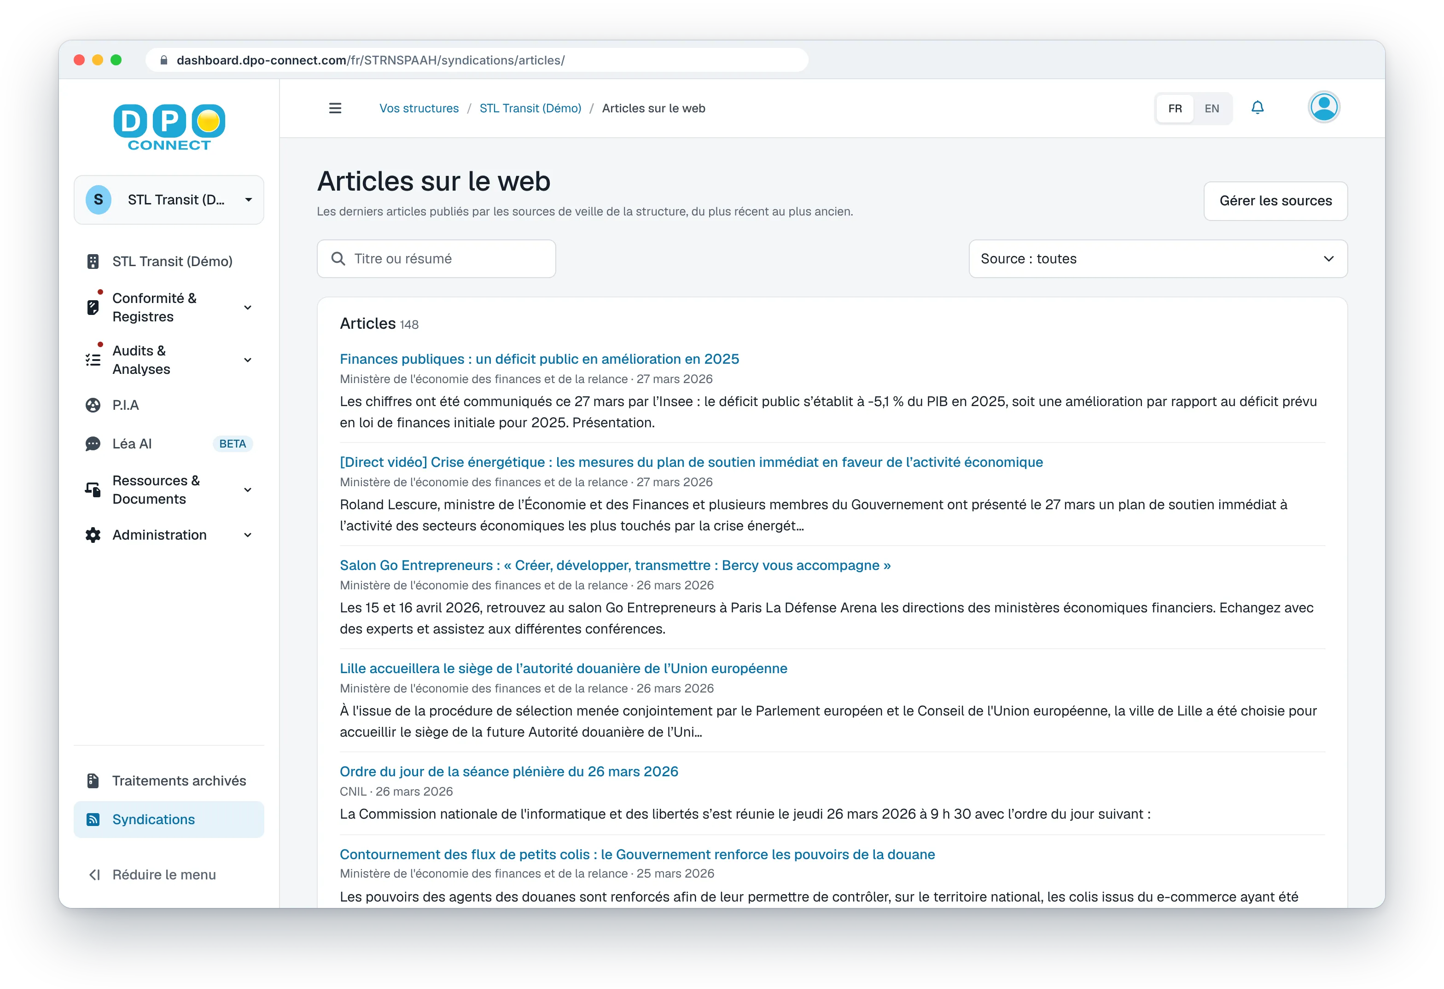Click the Articles sur le web page title
This screenshot has width=1444, height=989.
tap(434, 181)
